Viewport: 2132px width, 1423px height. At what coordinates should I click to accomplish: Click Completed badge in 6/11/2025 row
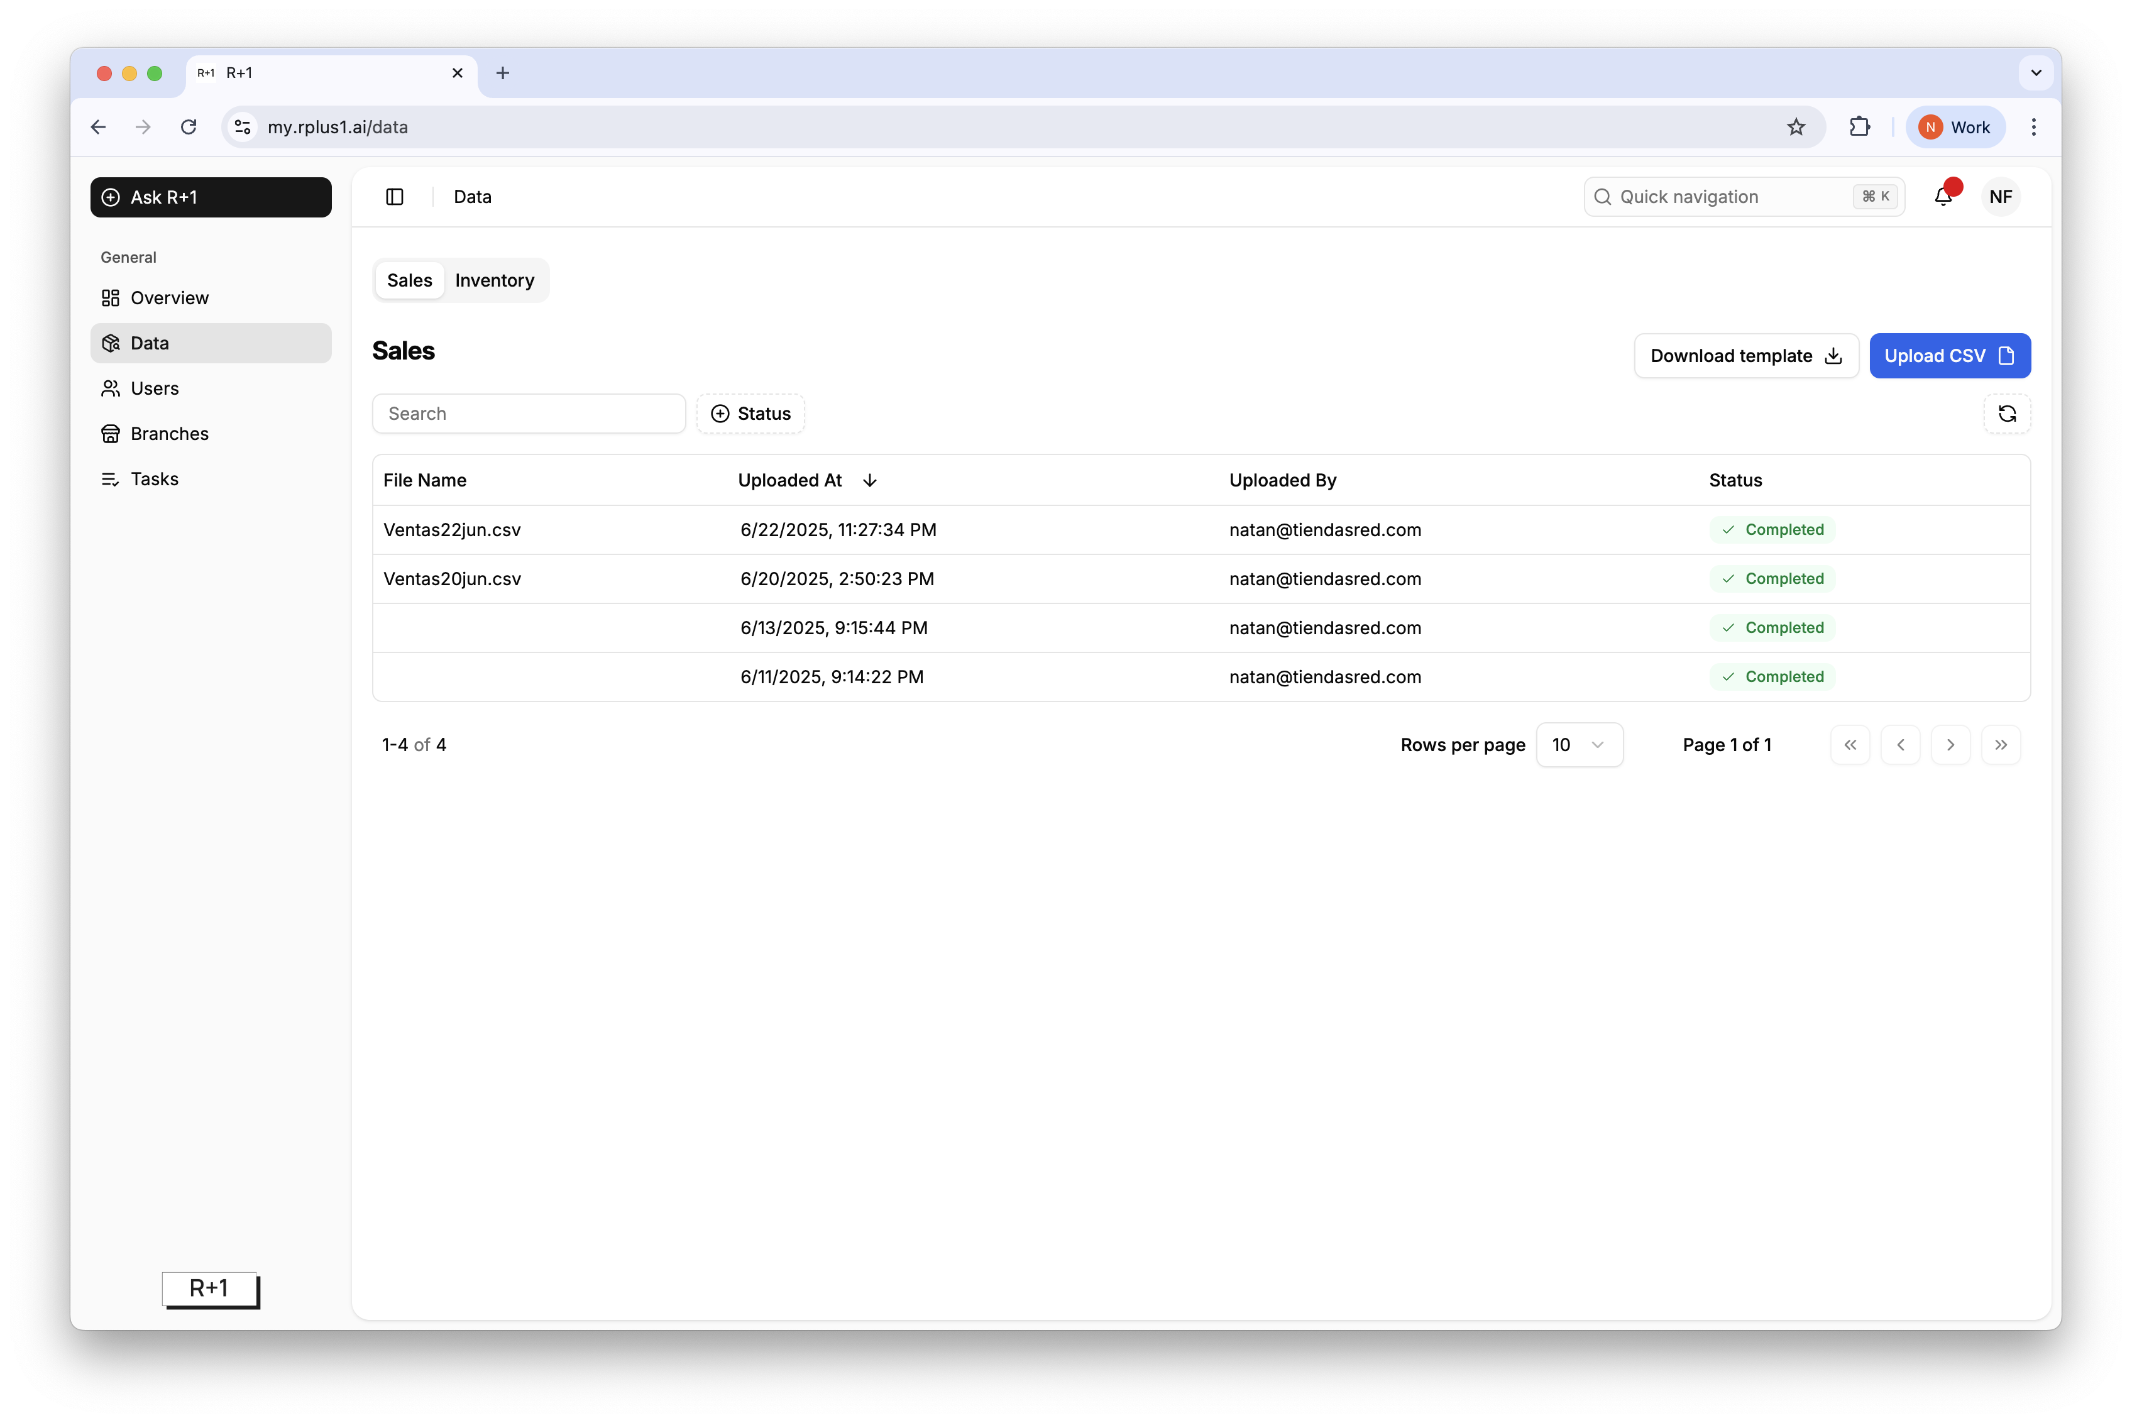click(x=1772, y=677)
